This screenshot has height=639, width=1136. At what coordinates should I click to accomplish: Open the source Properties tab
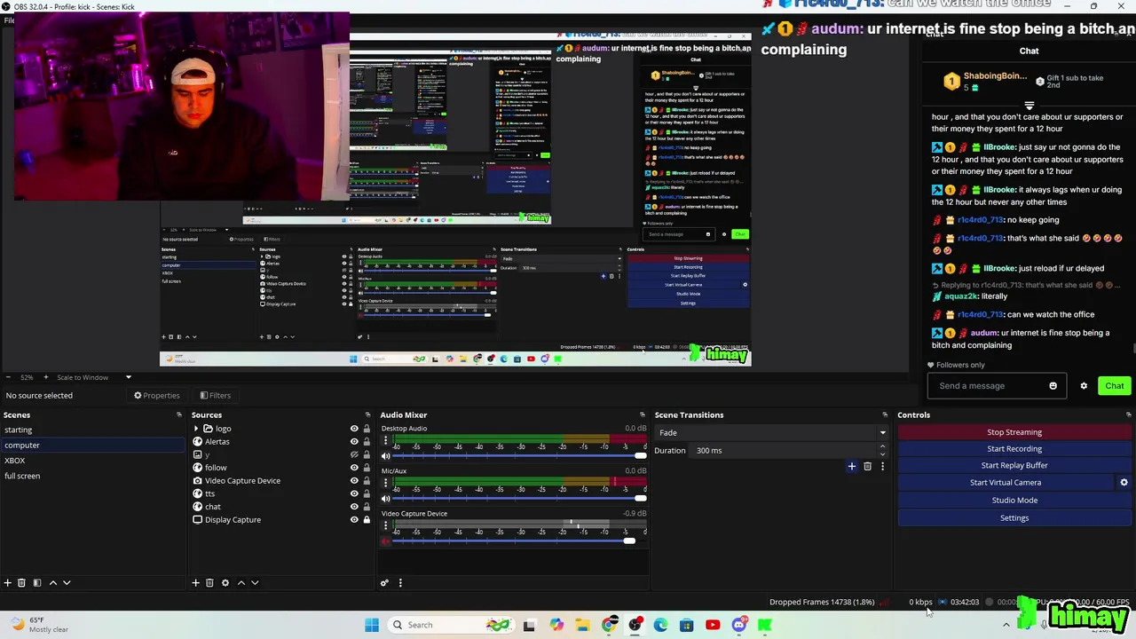157,395
